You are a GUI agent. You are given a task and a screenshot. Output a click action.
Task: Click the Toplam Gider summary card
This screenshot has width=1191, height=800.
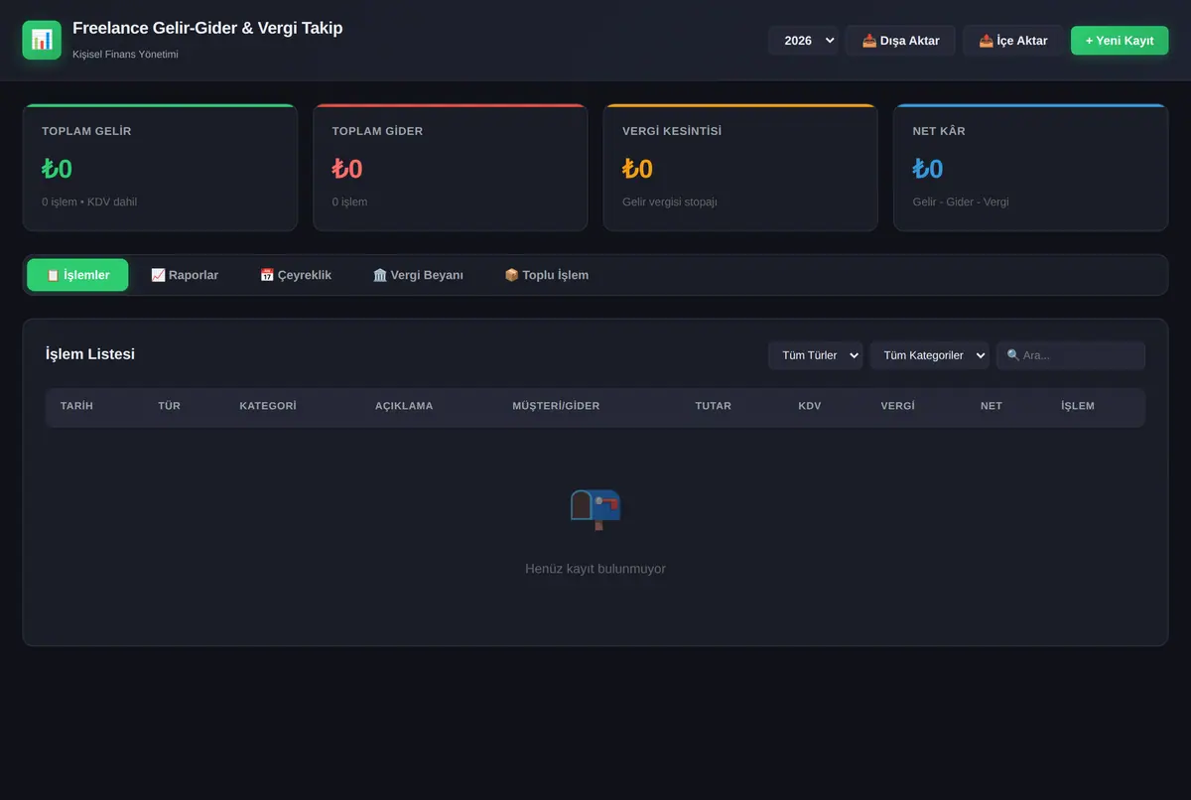(451, 168)
